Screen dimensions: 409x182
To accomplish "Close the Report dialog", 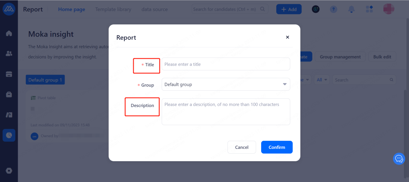I will 288,37.
